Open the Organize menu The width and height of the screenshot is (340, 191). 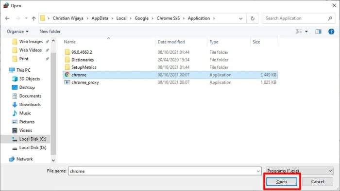(x=17, y=32)
